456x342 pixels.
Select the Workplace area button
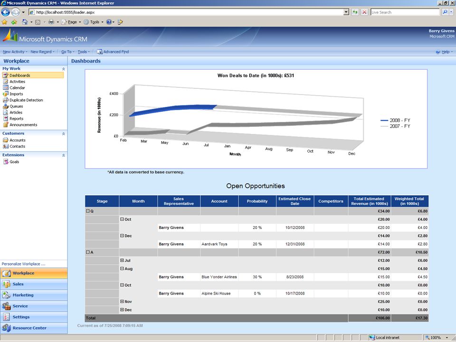pyautogui.click(x=34, y=274)
